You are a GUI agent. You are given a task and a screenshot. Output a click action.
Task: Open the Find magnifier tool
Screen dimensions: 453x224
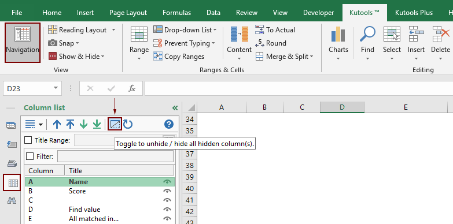click(367, 43)
